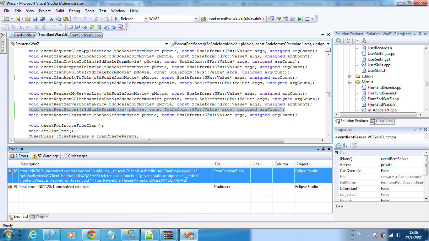Click the Solution Explorer vertical scrollbar thumb
This screenshot has width=429, height=241.
(x=426, y=84)
